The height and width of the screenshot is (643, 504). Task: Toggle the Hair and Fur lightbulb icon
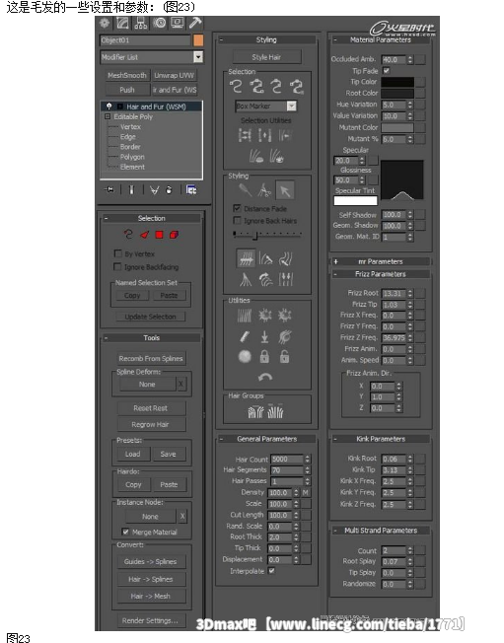(109, 107)
